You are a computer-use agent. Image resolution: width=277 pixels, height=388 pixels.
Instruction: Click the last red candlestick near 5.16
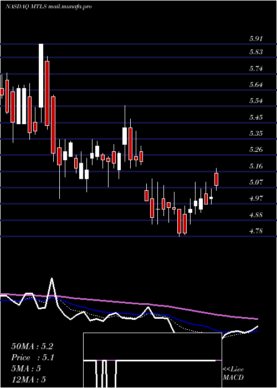point(216,179)
